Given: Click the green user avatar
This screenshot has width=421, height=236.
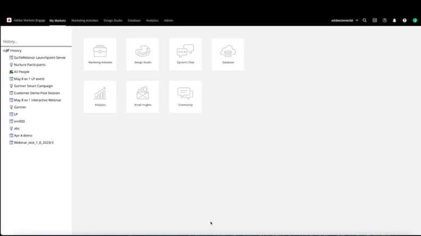Looking at the screenshot, I should click(415, 20).
